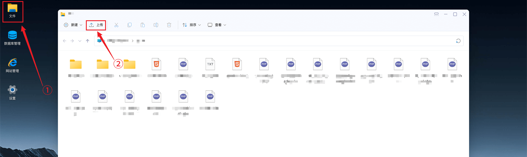This screenshot has height=157, width=527.
Task: Click inside the address bar field
Action: [x=279, y=41]
